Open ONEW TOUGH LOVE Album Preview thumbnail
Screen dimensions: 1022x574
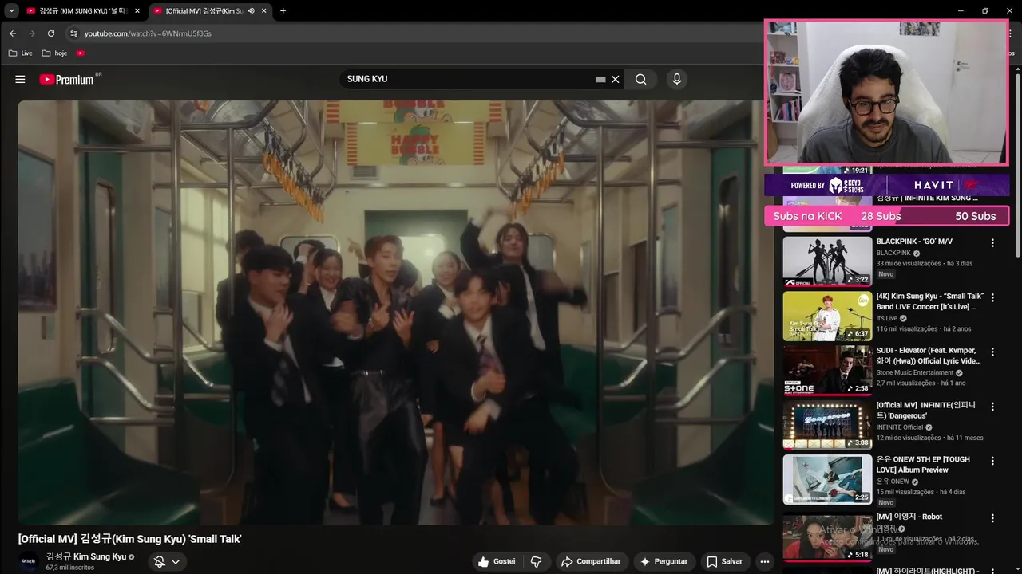pyautogui.click(x=827, y=479)
